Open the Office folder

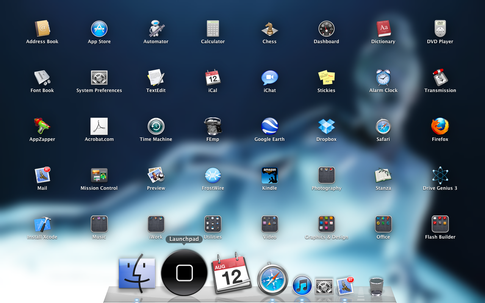point(383,224)
